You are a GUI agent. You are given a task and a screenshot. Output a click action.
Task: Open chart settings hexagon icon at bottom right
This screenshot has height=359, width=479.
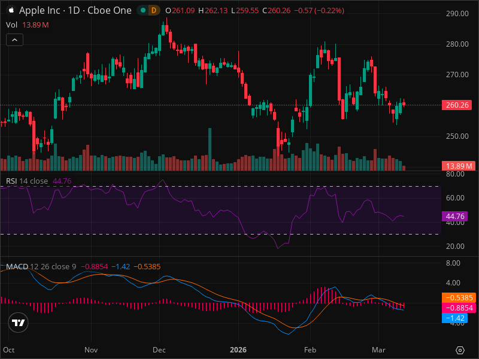pyautogui.click(x=460, y=350)
